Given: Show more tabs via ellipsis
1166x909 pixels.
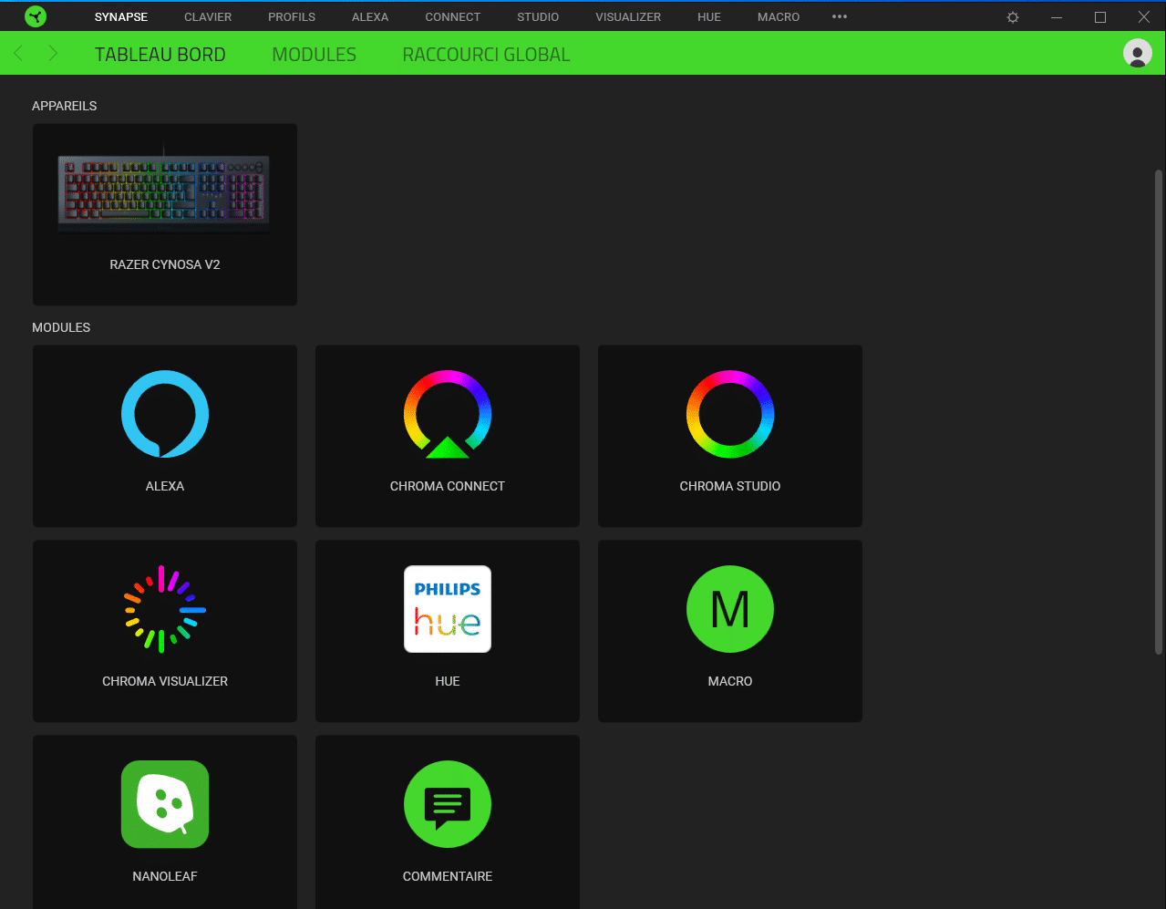Looking at the screenshot, I should tap(840, 17).
